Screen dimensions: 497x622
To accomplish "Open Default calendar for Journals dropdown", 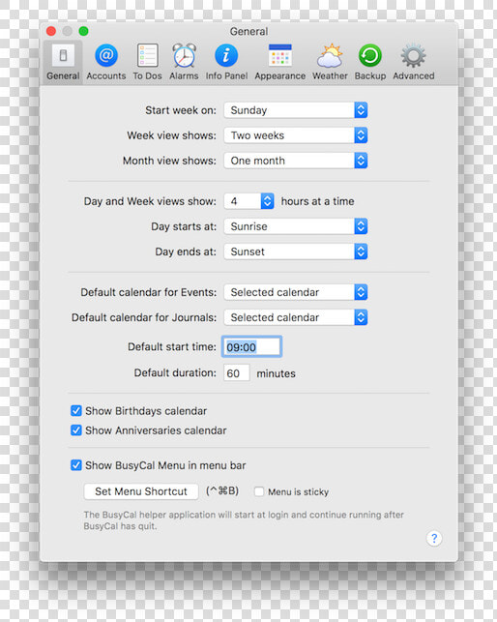I will coord(296,317).
